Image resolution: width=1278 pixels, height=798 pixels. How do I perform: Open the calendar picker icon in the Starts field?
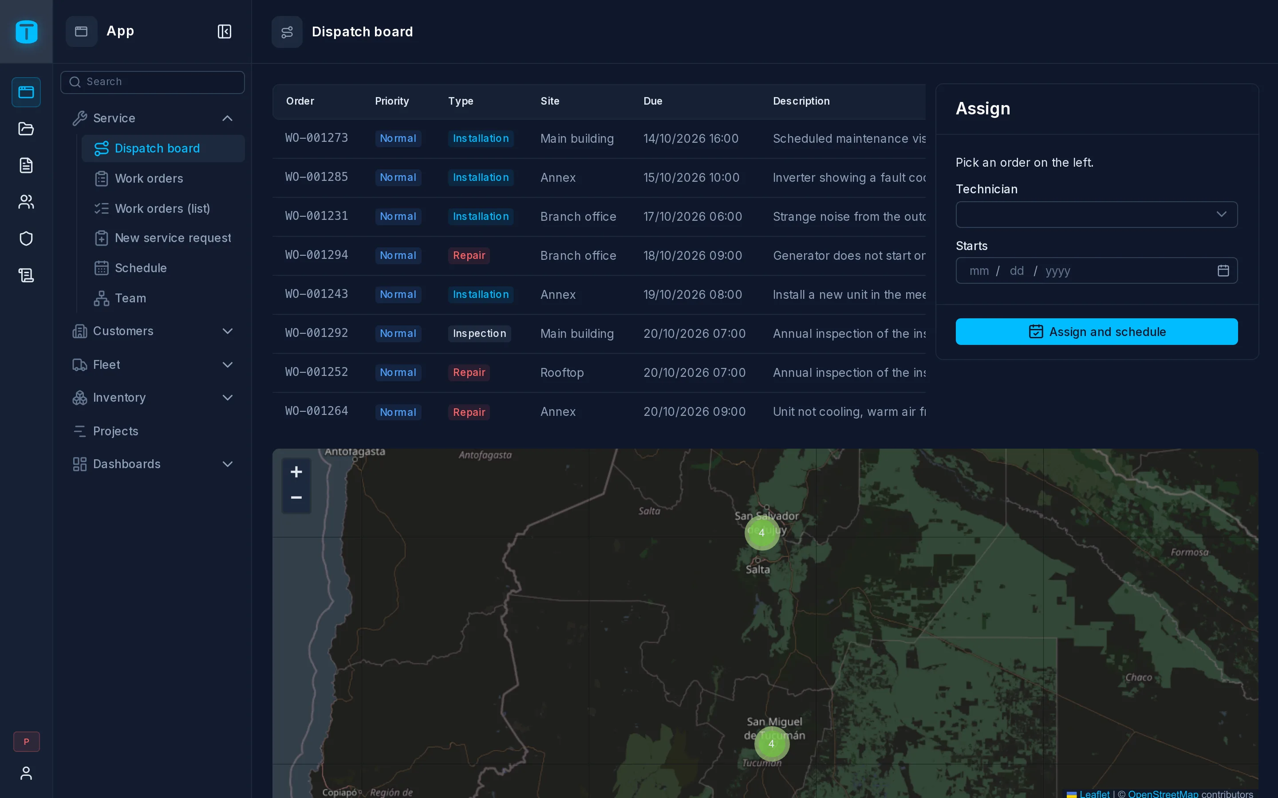pos(1223,271)
